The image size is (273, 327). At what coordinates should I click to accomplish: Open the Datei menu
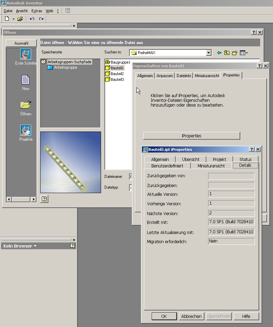tap(8, 11)
